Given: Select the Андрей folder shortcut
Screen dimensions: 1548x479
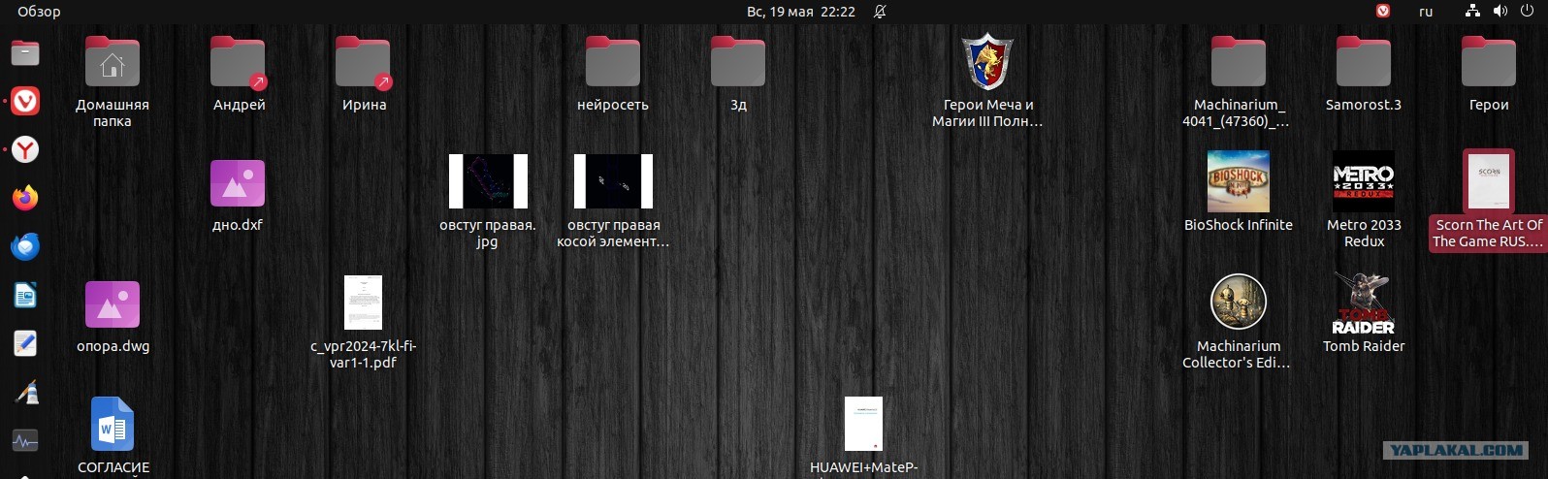Looking at the screenshot, I should (x=239, y=74).
